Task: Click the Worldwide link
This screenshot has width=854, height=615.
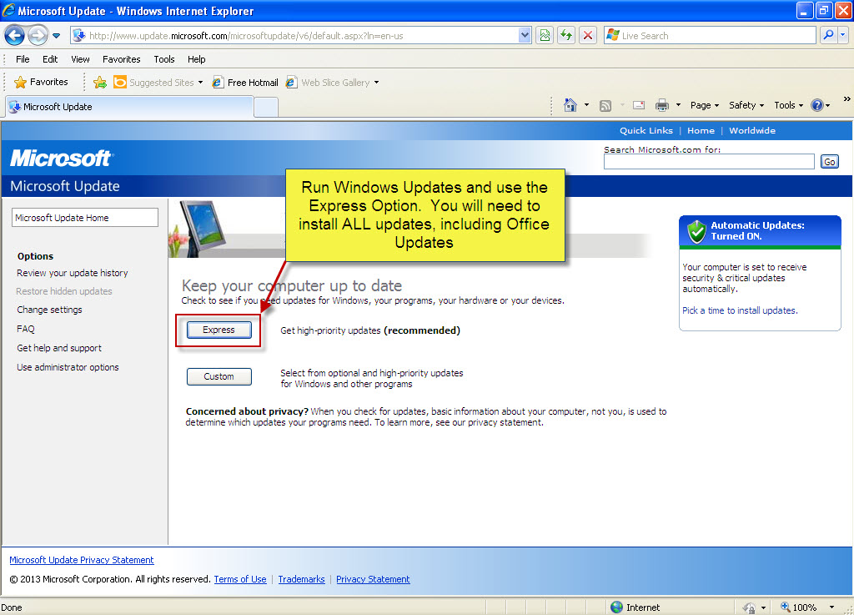Action: (752, 131)
